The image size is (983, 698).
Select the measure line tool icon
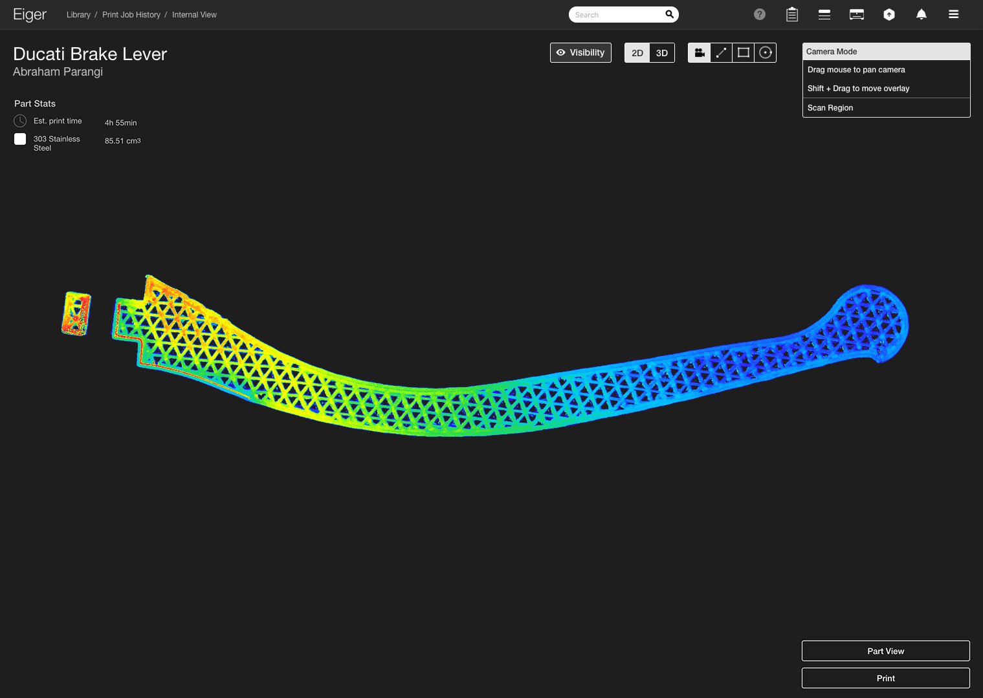click(722, 53)
